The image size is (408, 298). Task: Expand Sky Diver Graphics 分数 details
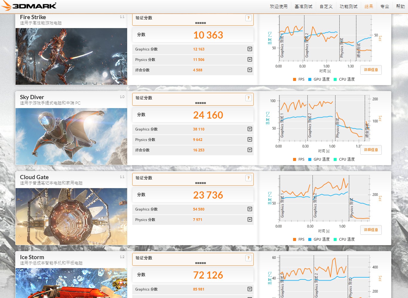point(250,129)
